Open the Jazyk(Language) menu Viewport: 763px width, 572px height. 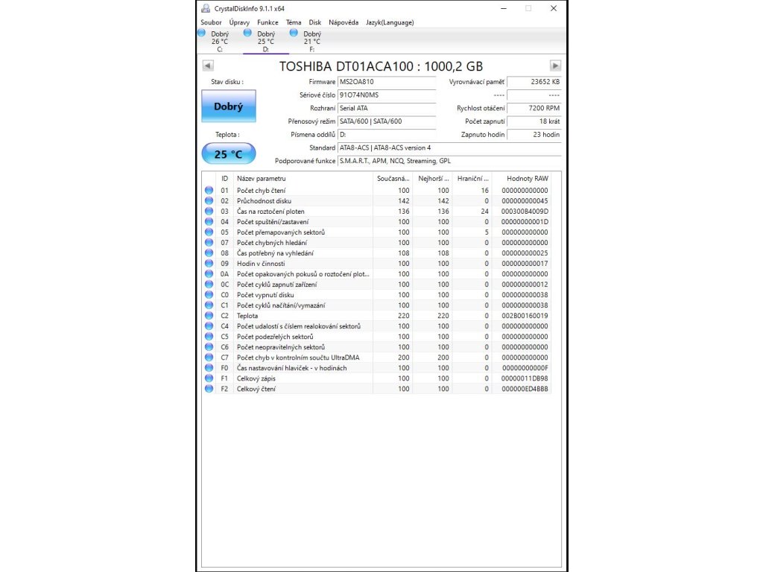coord(389,23)
